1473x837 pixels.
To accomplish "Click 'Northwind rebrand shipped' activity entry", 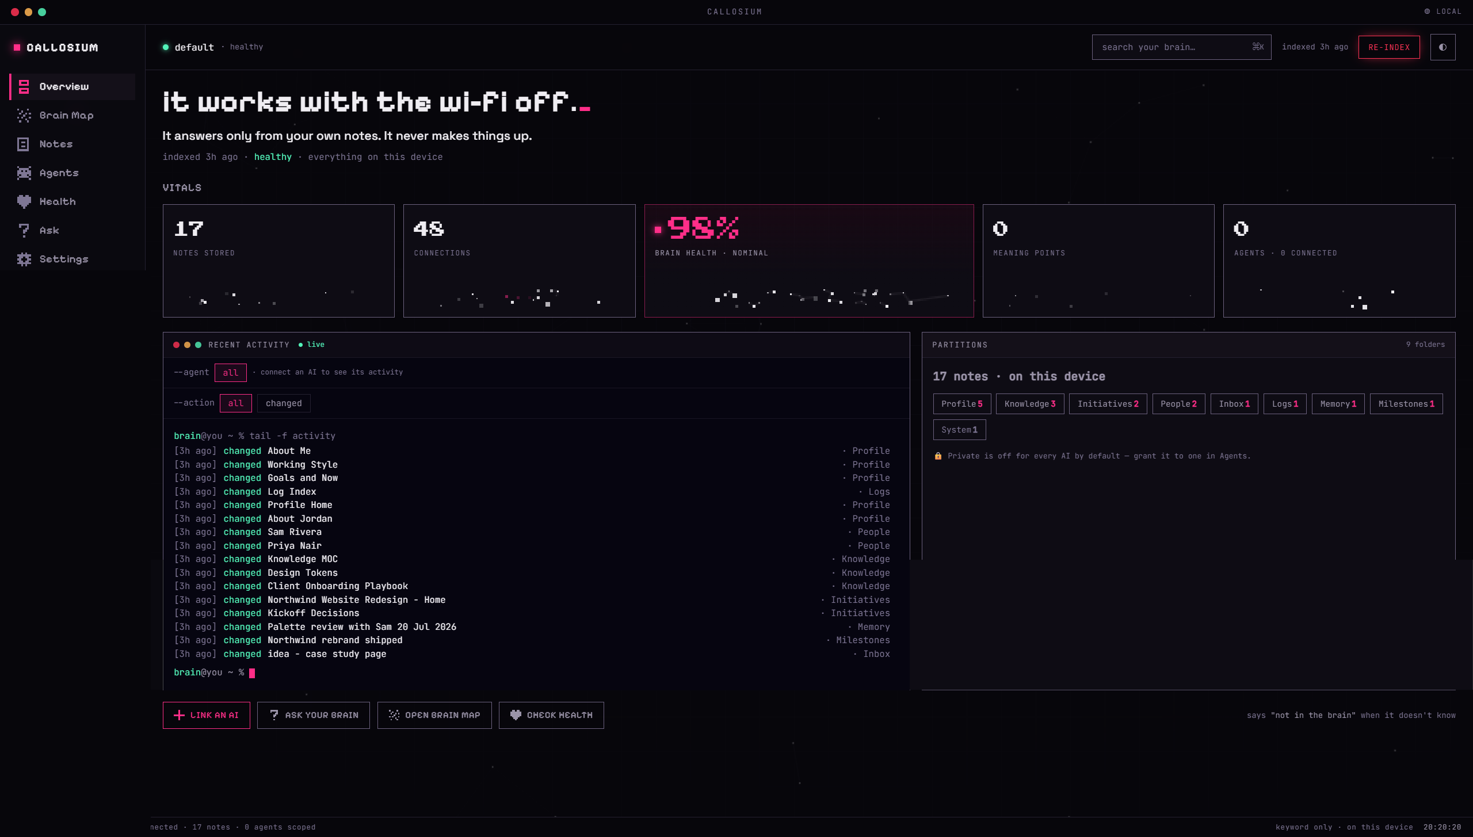I will click(532, 640).
